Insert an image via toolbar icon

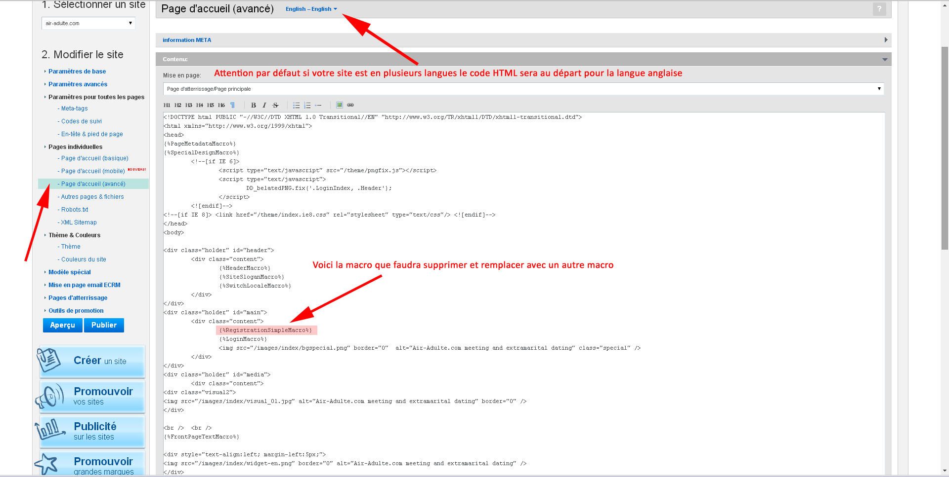tap(340, 105)
